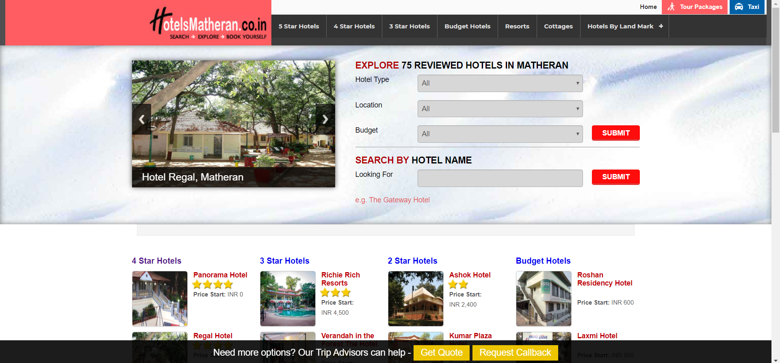The height and width of the screenshot is (363, 780).
Task: Open Ashok Hotel thumbnail image
Action: [416, 299]
